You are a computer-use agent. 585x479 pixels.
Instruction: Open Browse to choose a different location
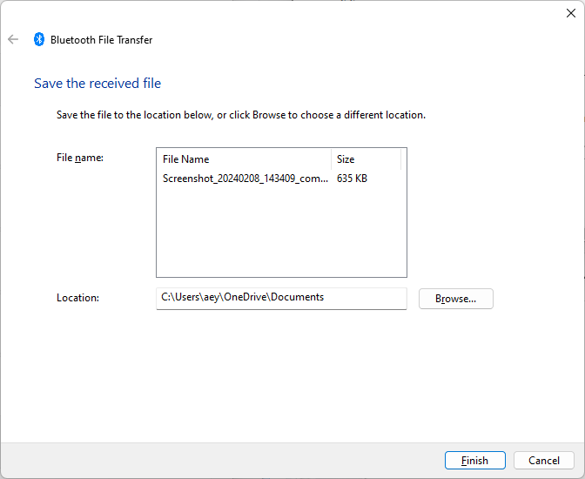(456, 299)
